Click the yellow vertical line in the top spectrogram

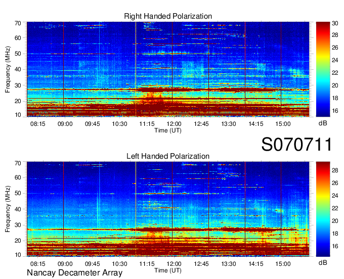tap(136, 69)
